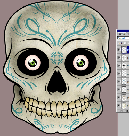Switch to the Layers tab
Viewport: 129px width, 136px height.
click(122, 34)
